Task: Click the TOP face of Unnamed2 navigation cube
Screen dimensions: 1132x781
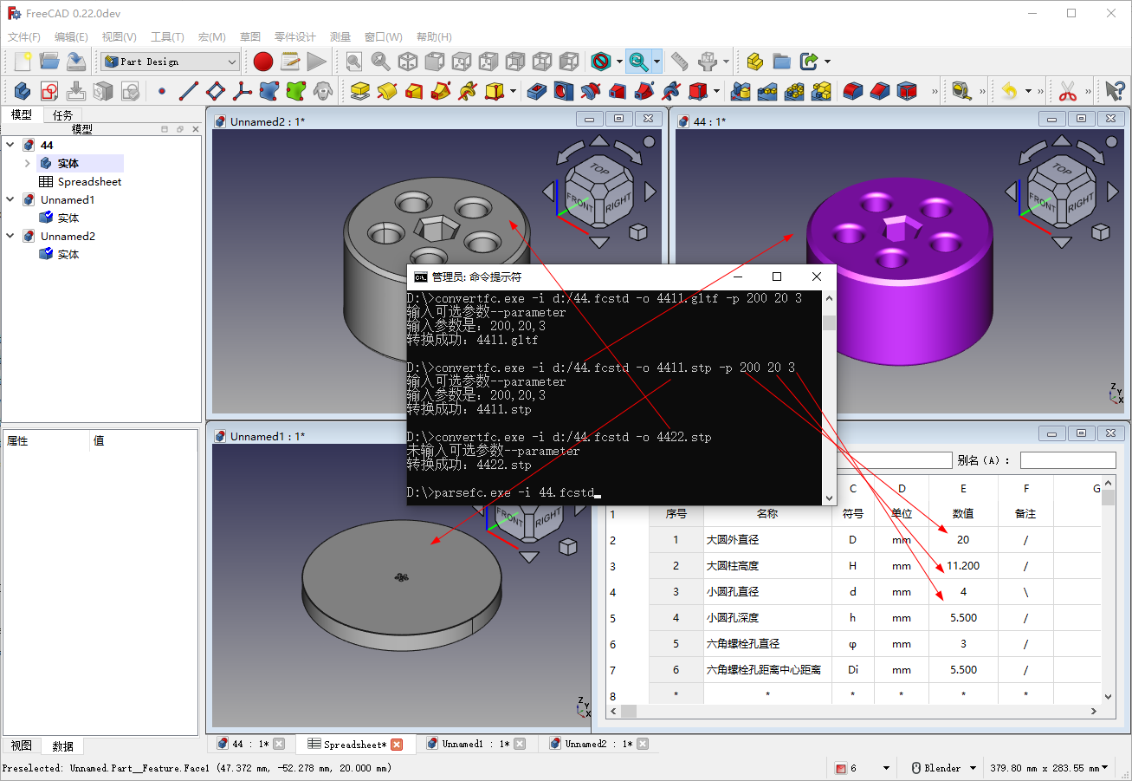Action: click(x=600, y=168)
